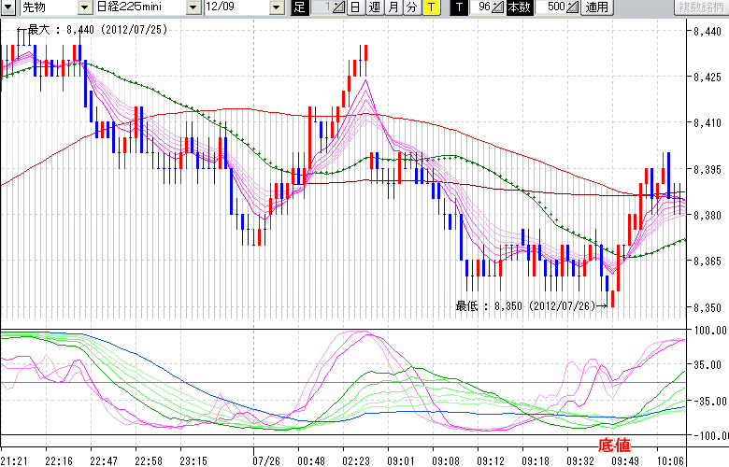The height and width of the screenshot is (467, 729).
Task: Click the red 底値 label
Action: (614, 446)
